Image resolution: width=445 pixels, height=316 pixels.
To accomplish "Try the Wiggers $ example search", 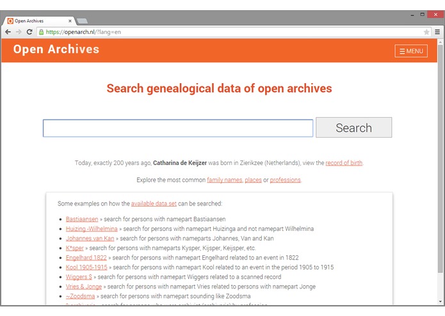I will [79, 277].
